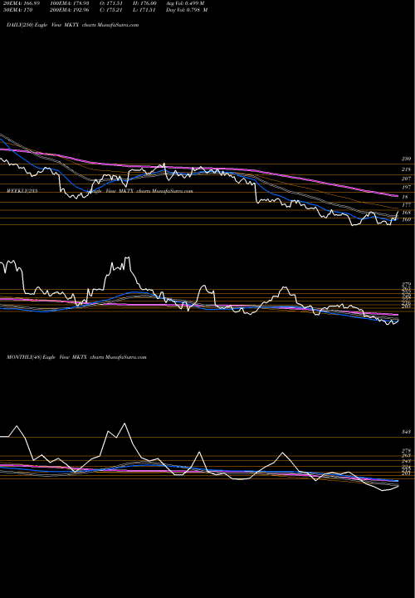This screenshot has width=415, height=598.
Task: Click the Avg Vol 0.499 M text
Action: [185, 3]
